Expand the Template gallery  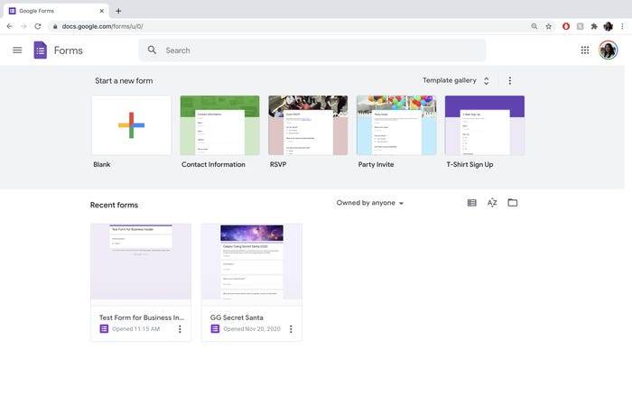tap(456, 80)
